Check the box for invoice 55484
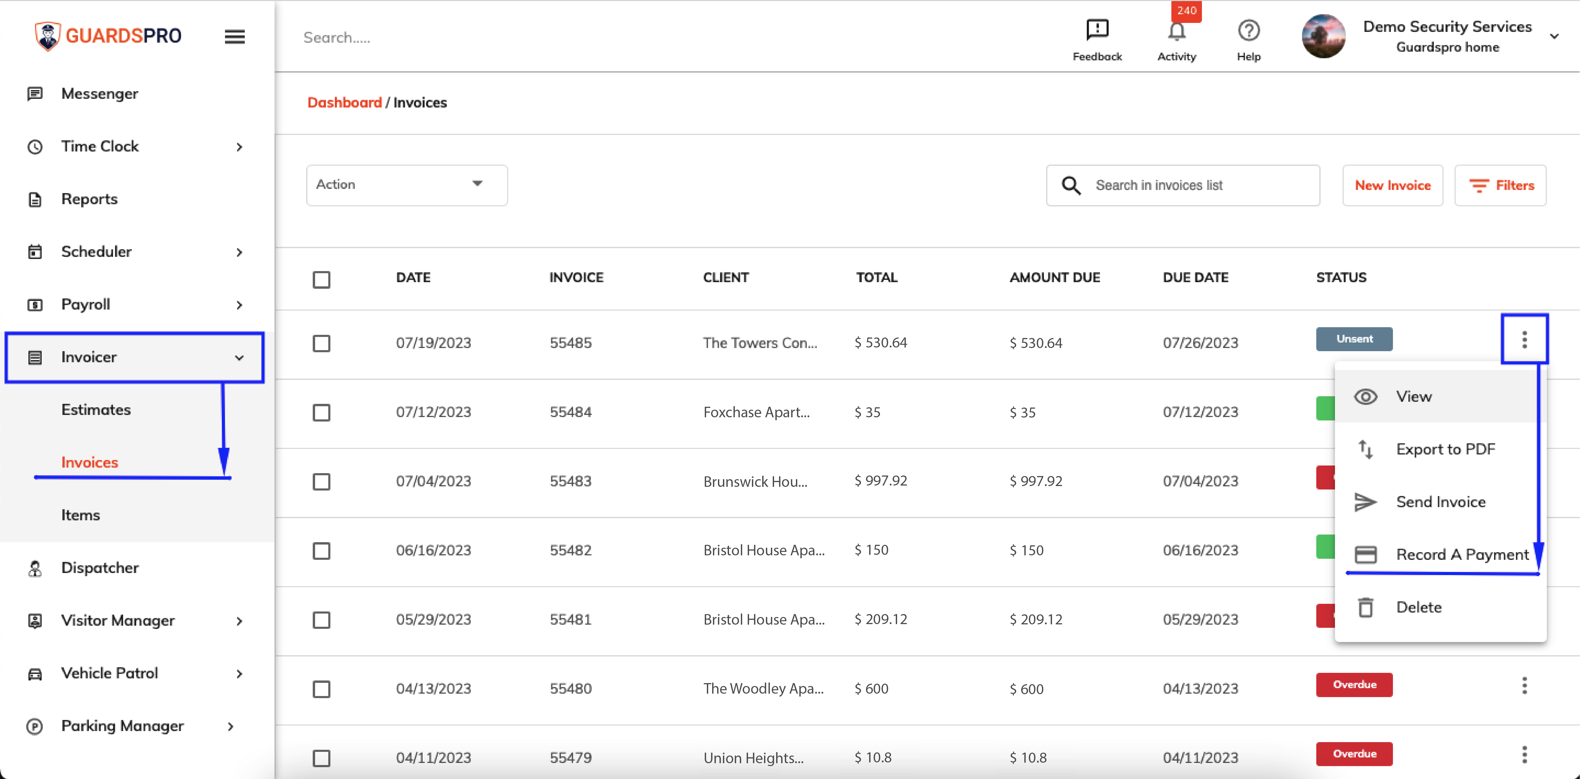This screenshot has height=779, width=1580. 321,413
